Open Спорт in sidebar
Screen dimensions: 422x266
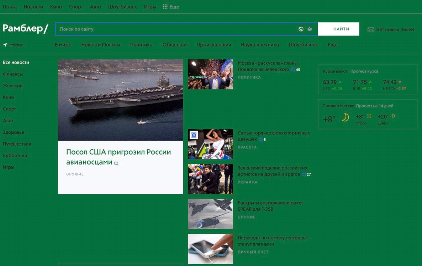click(x=9, y=109)
